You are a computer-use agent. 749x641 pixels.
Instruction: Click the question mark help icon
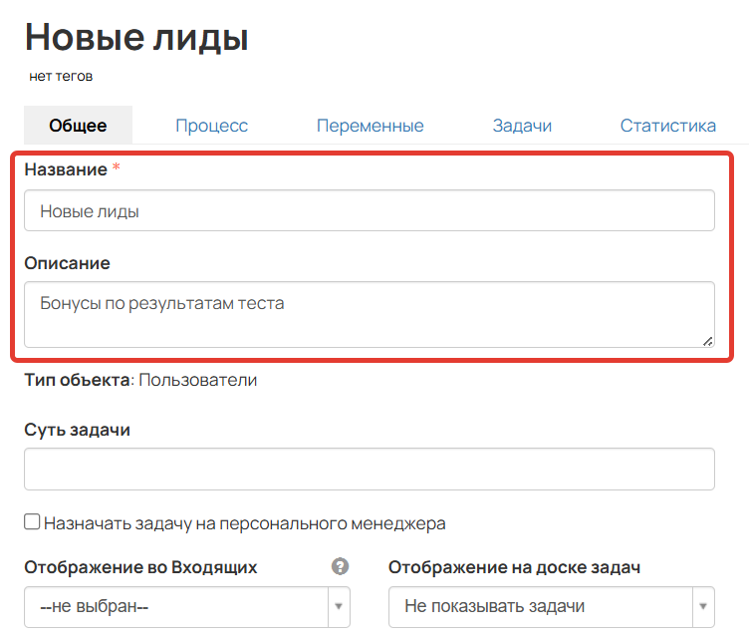[x=340, y=567]
